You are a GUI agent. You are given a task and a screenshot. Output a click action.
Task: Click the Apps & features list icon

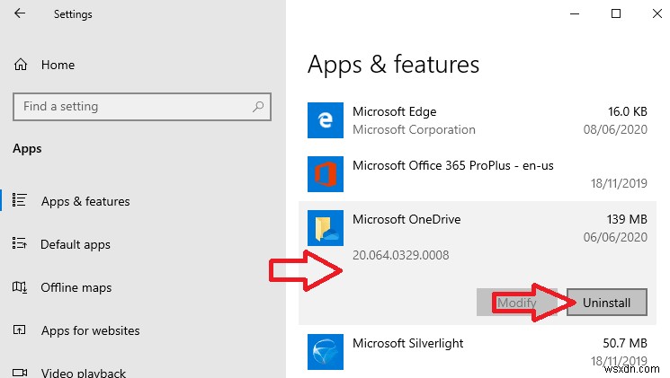19,199
